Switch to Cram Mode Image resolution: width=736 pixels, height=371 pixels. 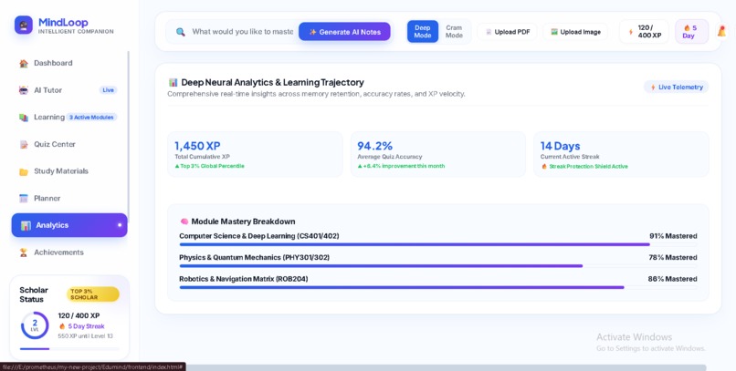[x=454, y=31]
